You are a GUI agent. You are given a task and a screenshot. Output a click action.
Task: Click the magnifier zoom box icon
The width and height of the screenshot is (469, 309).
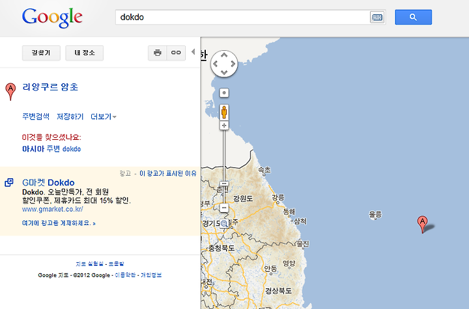[224, 223]
